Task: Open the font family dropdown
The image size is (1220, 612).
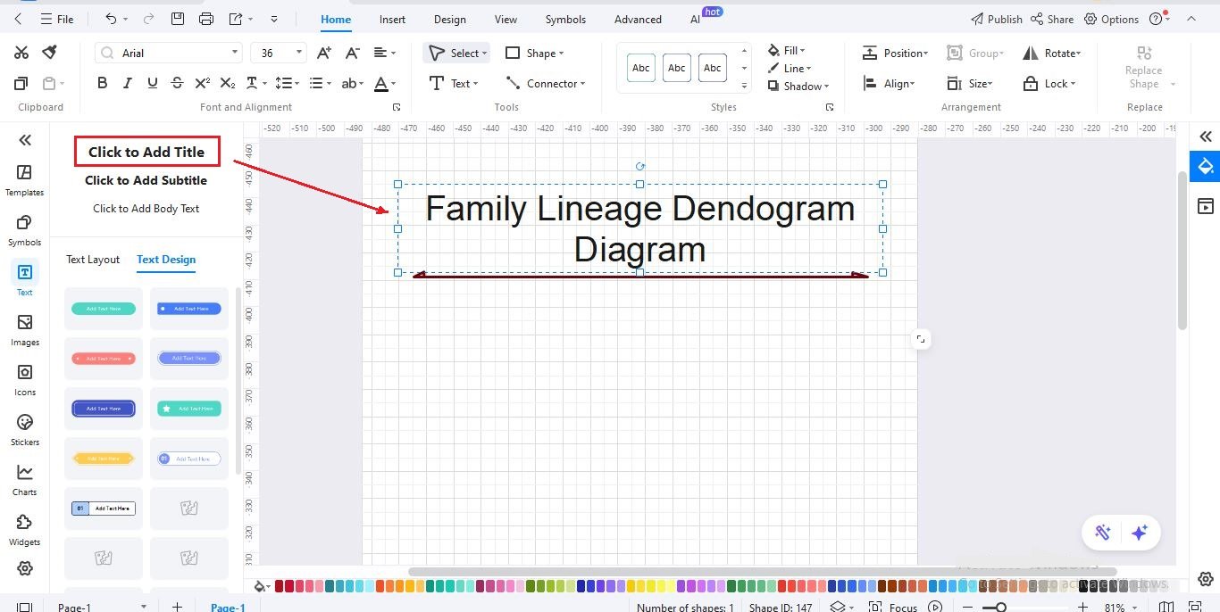Action: (234, 52)
